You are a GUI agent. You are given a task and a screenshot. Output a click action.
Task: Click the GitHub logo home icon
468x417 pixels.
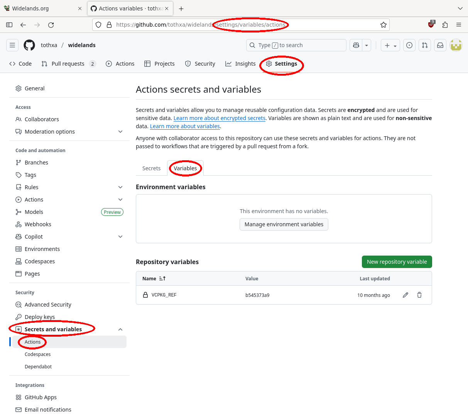click(x=29, y=45)
